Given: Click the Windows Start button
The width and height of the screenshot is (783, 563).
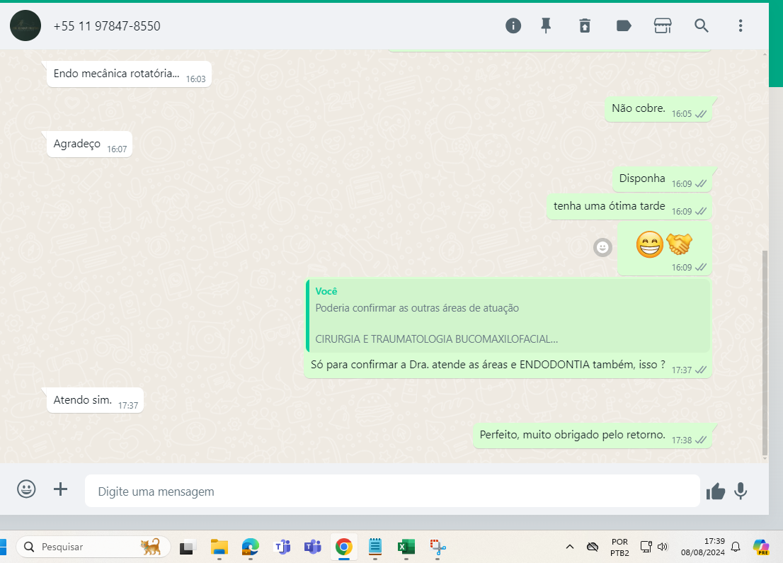Looking at the screenshot, I should 3,547.
